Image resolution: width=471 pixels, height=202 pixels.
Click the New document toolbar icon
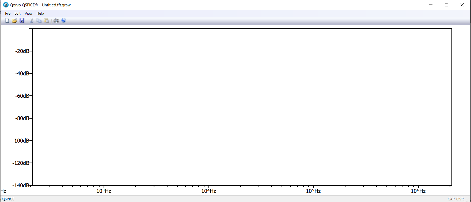(7, 21)
